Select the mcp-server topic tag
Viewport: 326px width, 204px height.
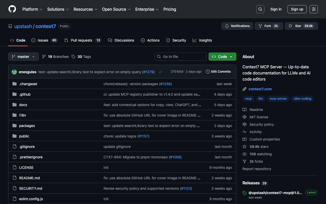278,99
